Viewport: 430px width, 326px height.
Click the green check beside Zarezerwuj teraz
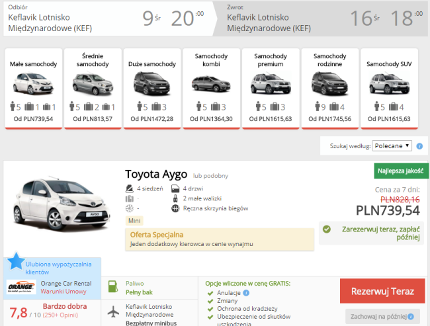tap(327, 229)
